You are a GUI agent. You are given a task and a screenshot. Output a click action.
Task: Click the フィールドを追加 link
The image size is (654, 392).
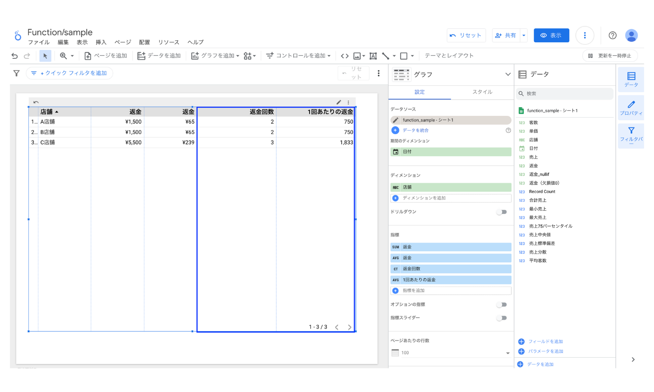click(545, 341)
